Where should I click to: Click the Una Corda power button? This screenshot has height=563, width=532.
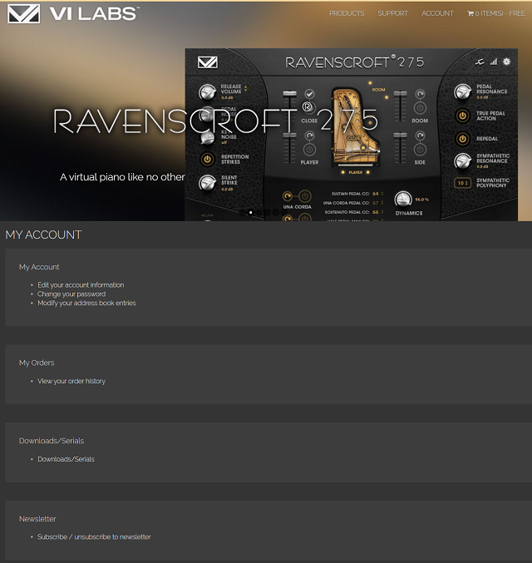click(304, 196)
